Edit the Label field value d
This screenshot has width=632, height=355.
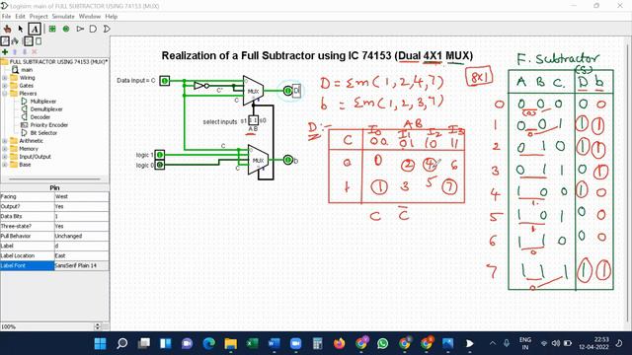81,246
